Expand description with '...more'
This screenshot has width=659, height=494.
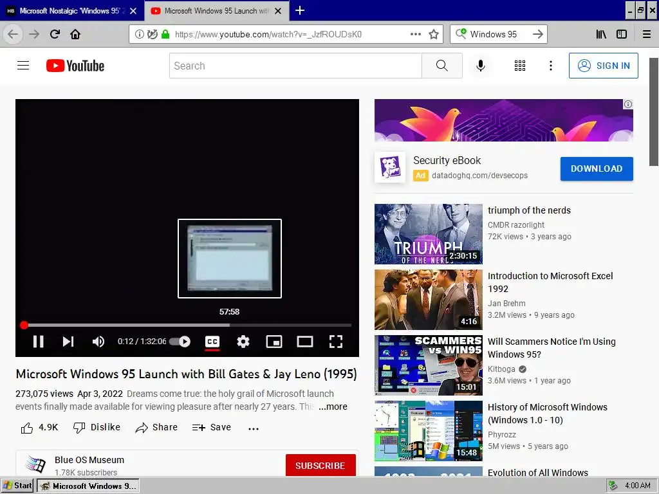pyautogui.click(x=333, y=407)
